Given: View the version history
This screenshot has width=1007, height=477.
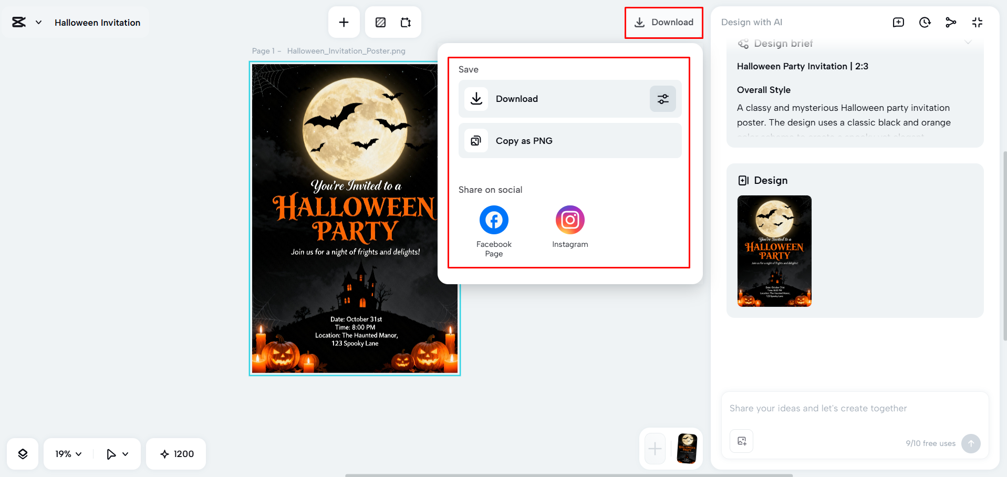Looking at the screenshot, I should point(925,22).
